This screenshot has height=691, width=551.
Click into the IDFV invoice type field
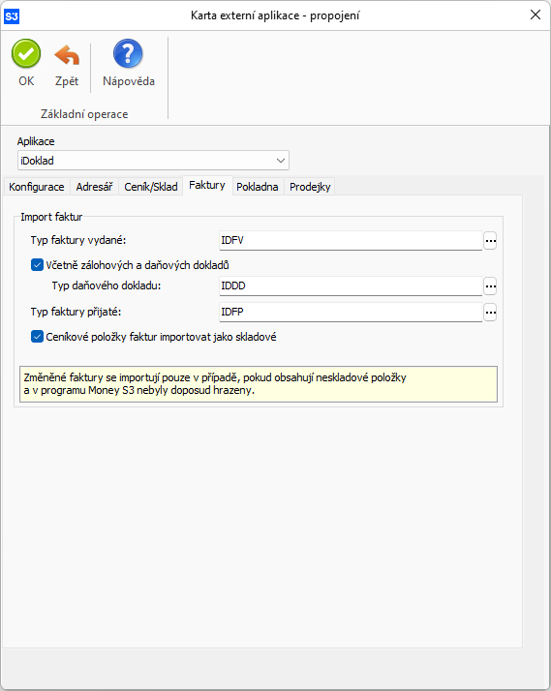point(351,241)
